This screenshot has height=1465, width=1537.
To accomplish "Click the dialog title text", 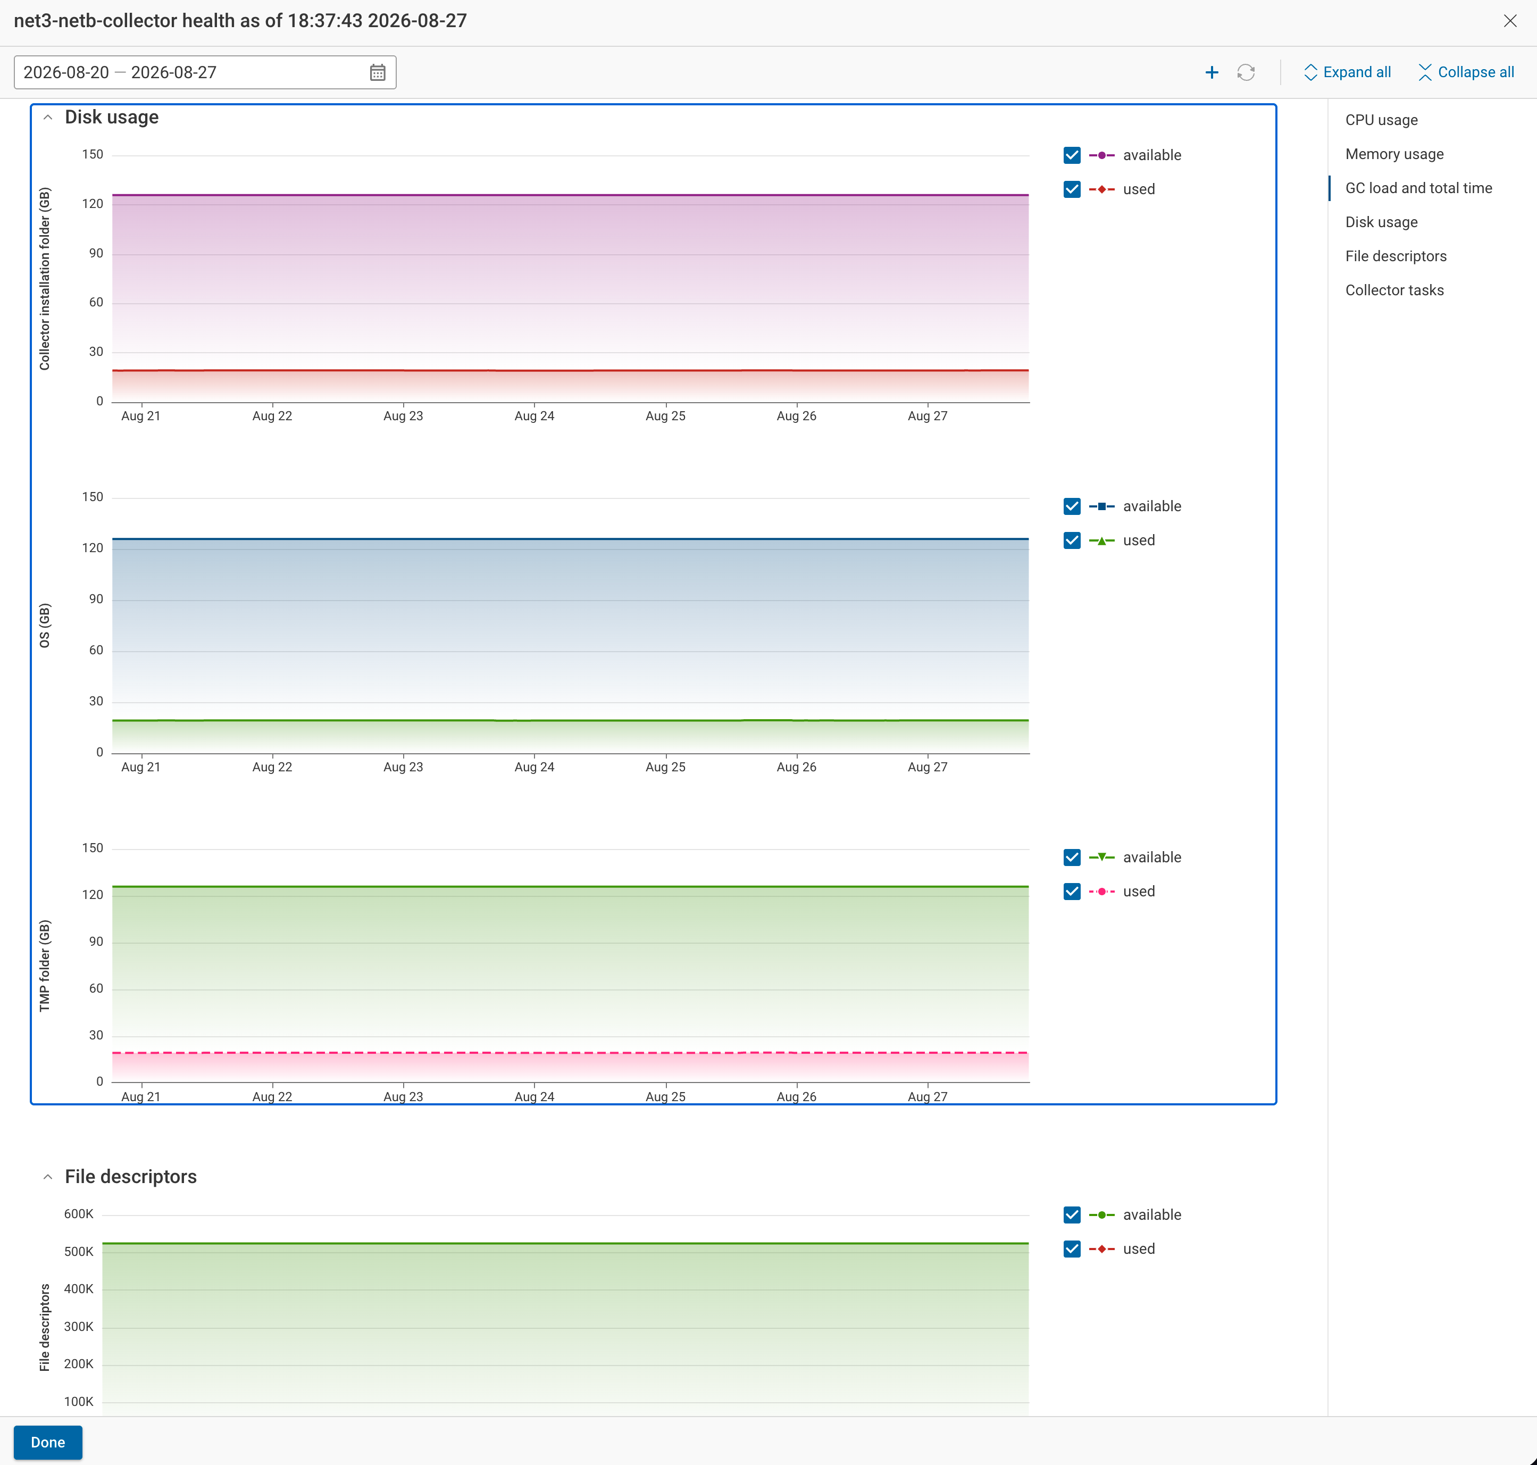I will (240, 21).
